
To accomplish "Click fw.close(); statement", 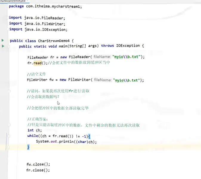I will [x=38, y=164].
